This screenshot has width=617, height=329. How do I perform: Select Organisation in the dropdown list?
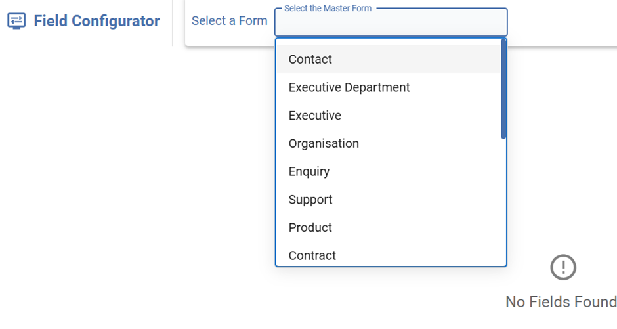324,143
